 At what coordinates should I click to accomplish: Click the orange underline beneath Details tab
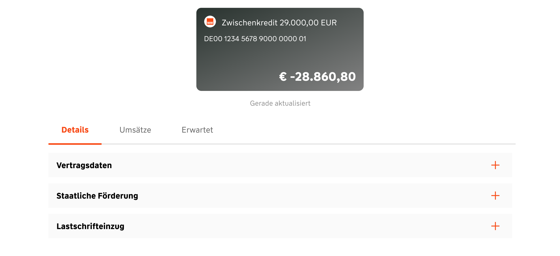[x=75, y=144]
